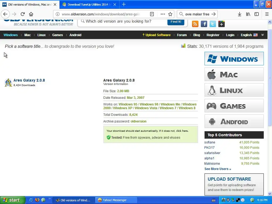This screenshot has width=272, height=204.
Task: Open the page actions three-dot menu
Action: coord(163,14)
